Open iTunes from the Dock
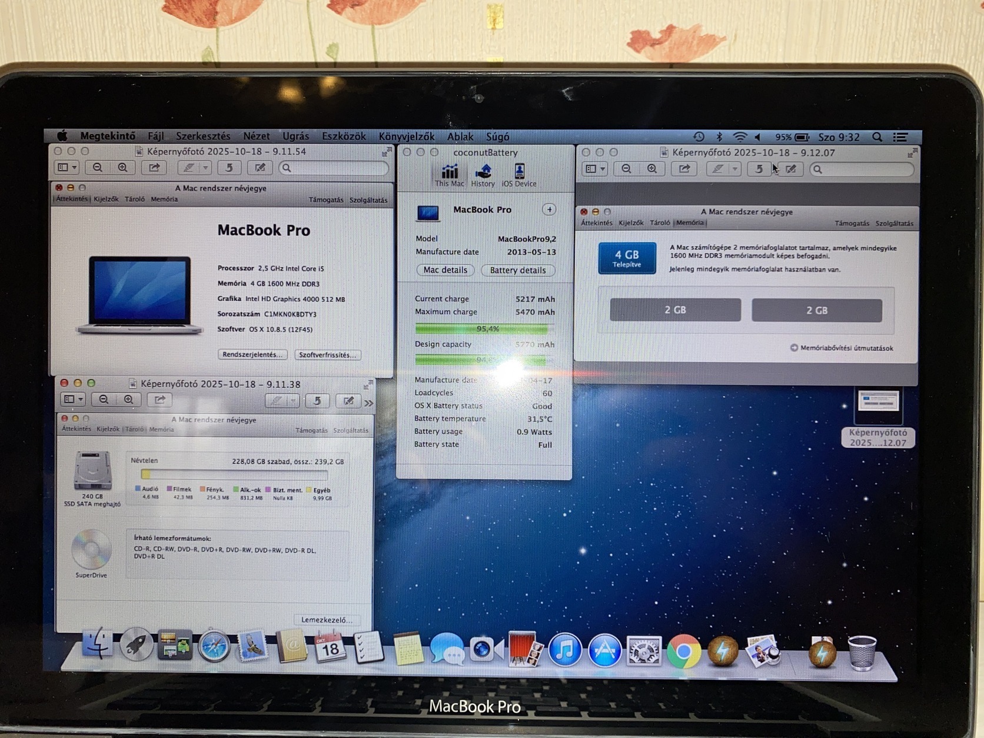 tap(564, 650)
